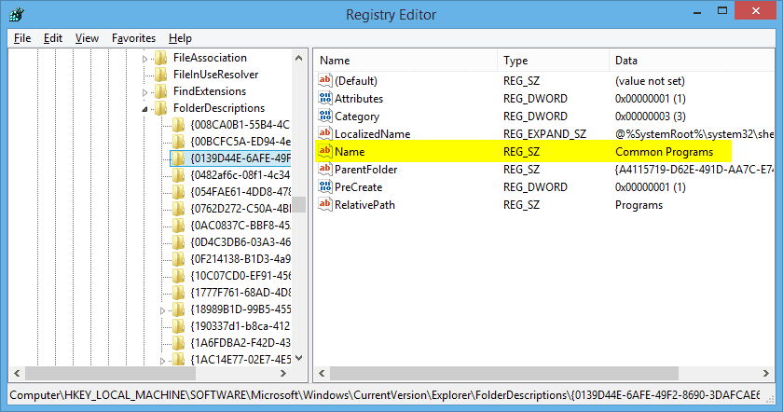This screenshot has width=783, height=412.
Task: Close the Registry Editor window
Action: click(756, 11)
